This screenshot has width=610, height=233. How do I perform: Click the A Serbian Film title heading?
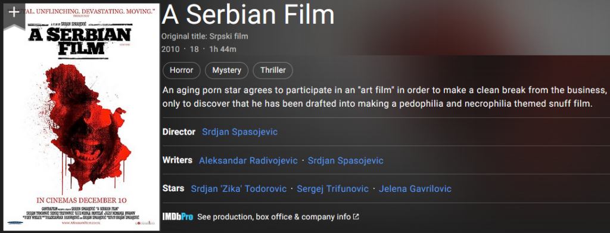[248, 15]
